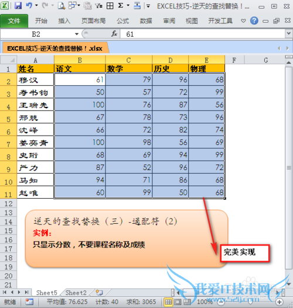Click vertical scrollbar down arrow
Image resolution: width=293 pixels, height=308 pixels.
289,284
